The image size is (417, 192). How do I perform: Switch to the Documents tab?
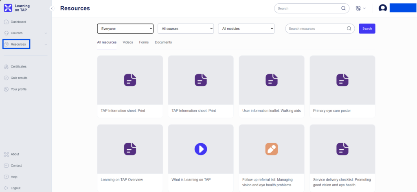click(163, 42)
